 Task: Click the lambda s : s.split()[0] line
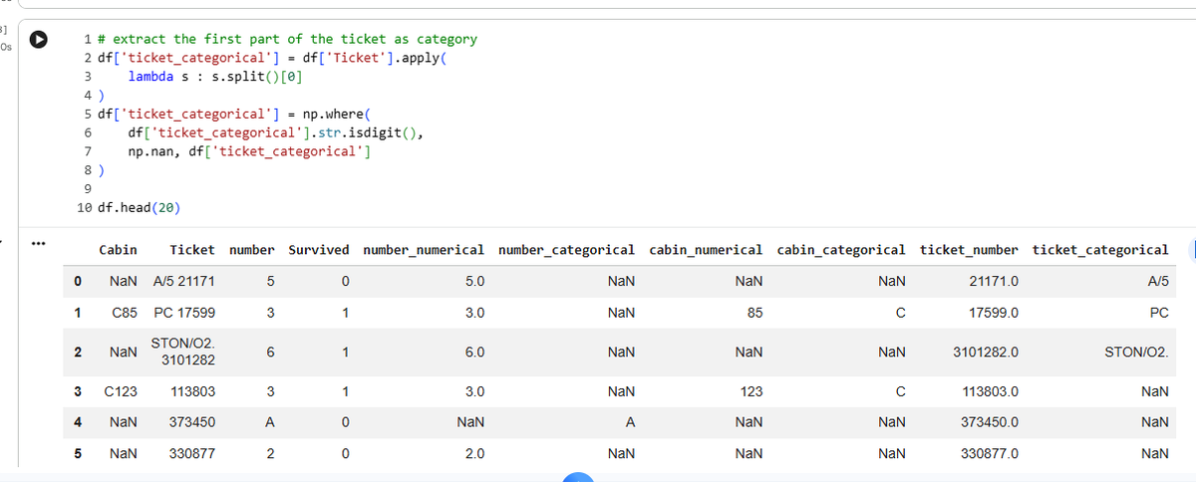215,75
